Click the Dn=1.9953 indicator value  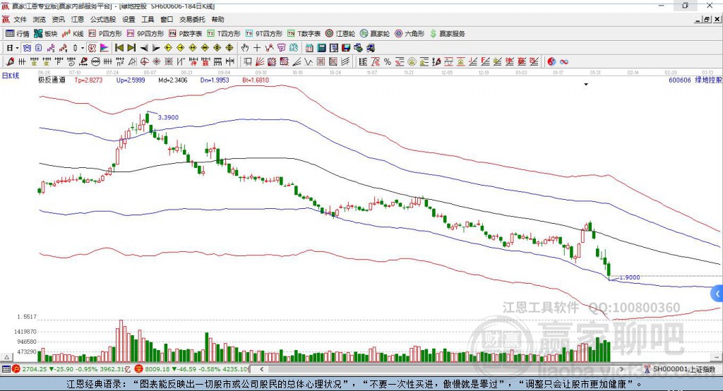click(x=215, y=80)
